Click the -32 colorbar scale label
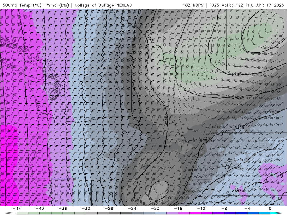Screen dimensions: 287x215 (x=86, y=209)
